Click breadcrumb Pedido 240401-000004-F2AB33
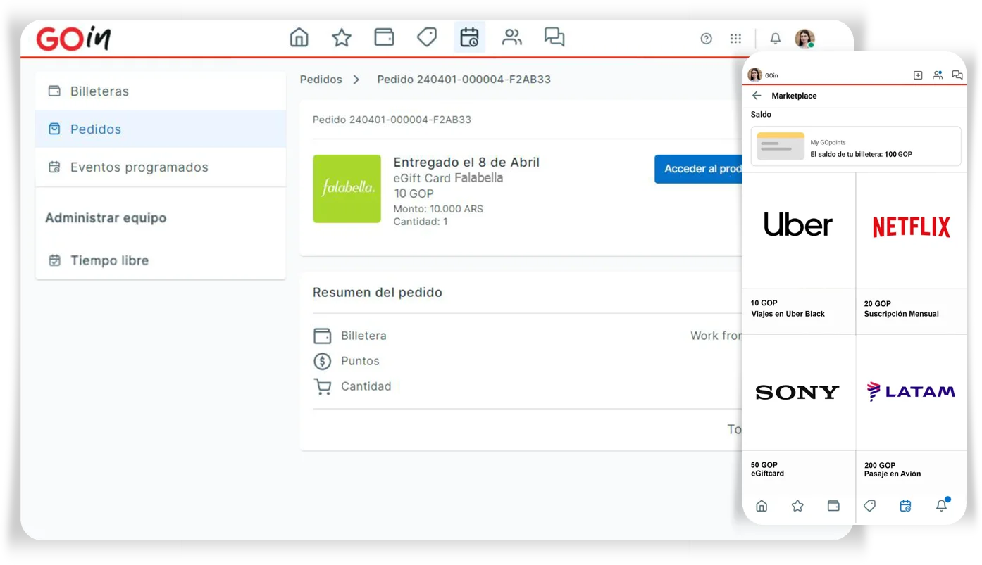982x565 pixels. (x=464, y=80)
